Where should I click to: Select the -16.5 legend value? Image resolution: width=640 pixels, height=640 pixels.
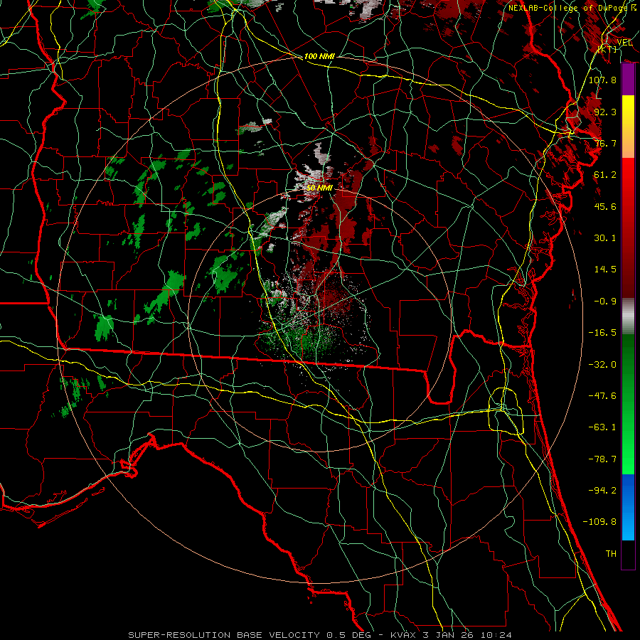(x=602, y=333)
